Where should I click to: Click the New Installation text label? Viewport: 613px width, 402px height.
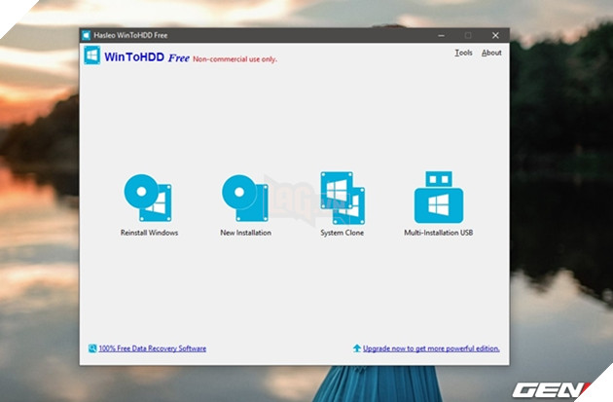(x=245, y=234)
